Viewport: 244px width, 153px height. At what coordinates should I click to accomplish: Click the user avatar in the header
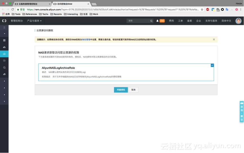pyautogui.click(x=238, y=21)
